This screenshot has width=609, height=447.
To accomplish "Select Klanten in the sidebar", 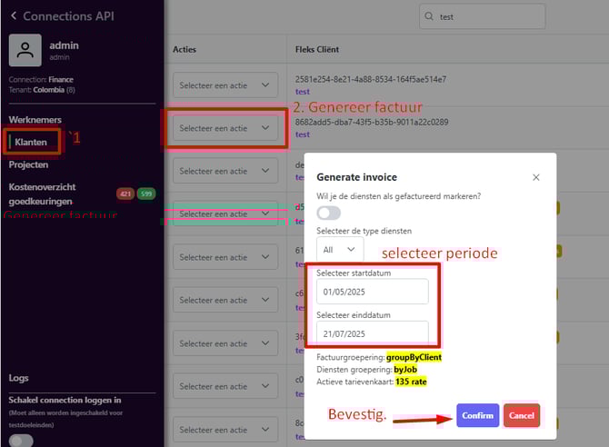I will 31,143.
